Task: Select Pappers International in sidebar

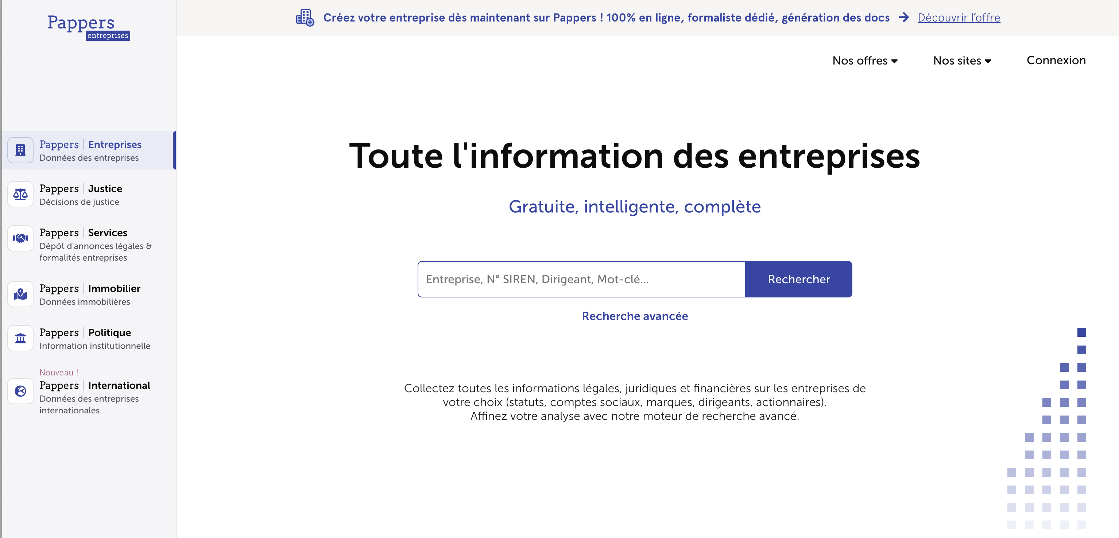Action: pyautogui.click(x=88, y=392)
